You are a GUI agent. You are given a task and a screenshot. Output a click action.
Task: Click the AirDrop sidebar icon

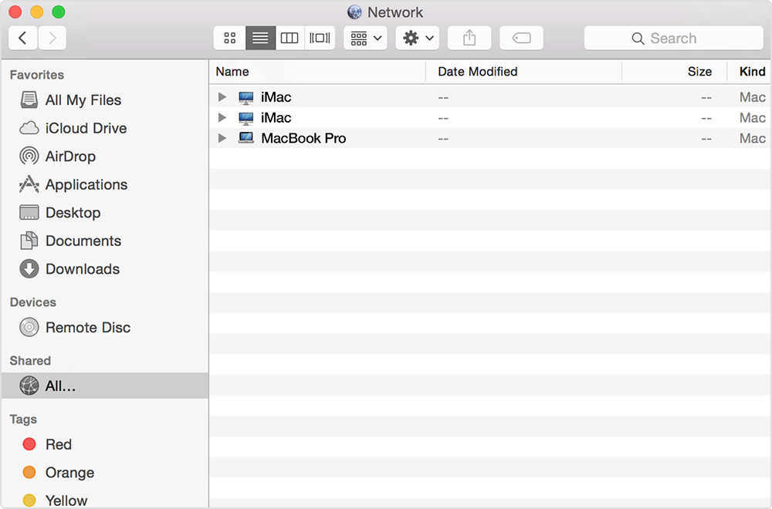[29, 157]
